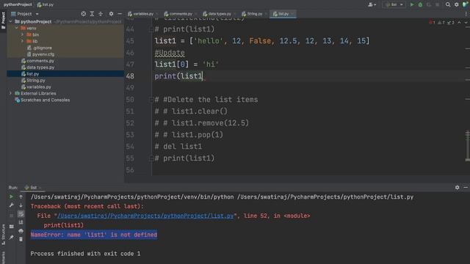Click Select Opened File target icon
This screenshot has width=470, height=264.
pos(83,14)
